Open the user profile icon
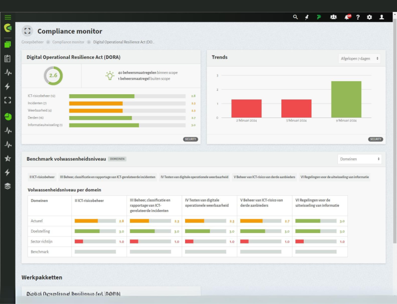The height and width of the screenshot is (304, 397). pos(382,17)
